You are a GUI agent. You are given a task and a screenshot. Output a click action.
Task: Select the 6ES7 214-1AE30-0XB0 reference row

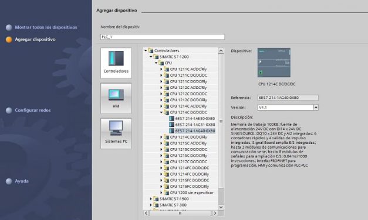[x=195, y=118]
